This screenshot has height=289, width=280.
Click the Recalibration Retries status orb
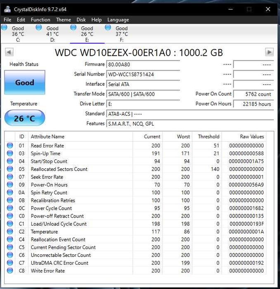(10, 200)
